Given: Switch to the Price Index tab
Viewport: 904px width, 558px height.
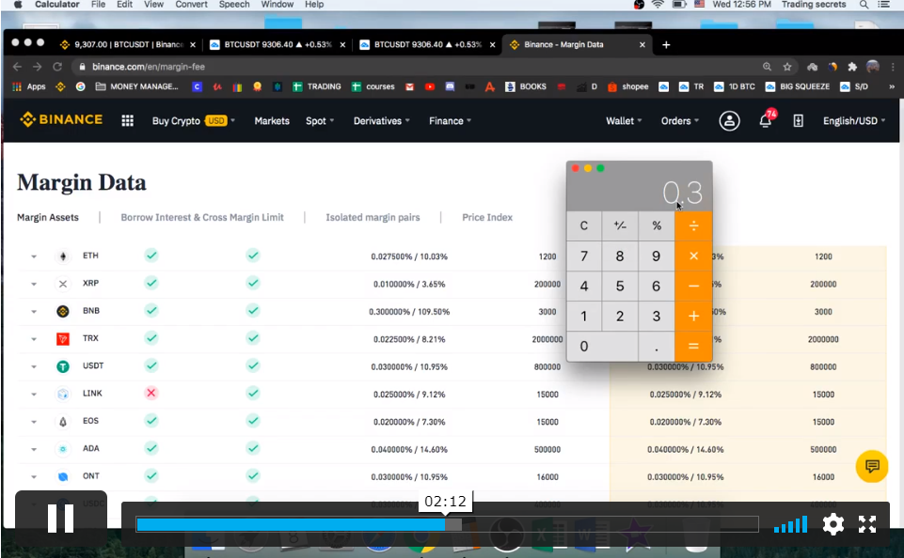Looking at the screenshot, I should (487, 217).
